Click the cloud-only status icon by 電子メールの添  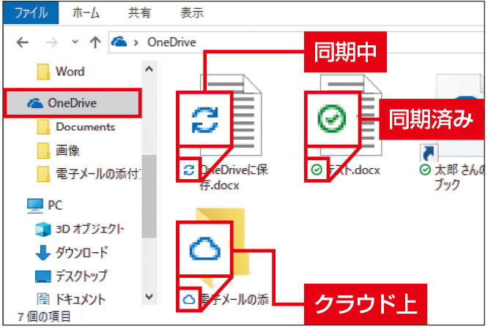(188, 299)
